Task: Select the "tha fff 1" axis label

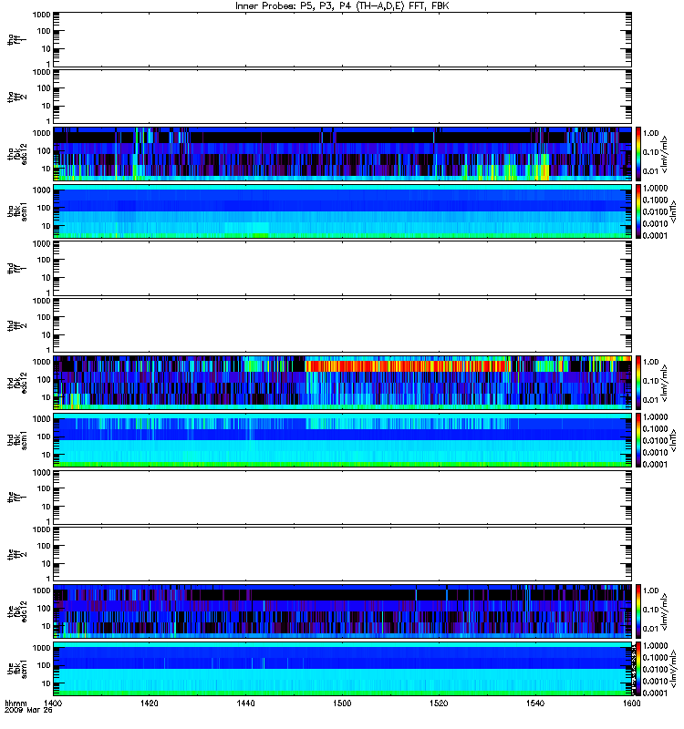Action: (x=16, y=39)
